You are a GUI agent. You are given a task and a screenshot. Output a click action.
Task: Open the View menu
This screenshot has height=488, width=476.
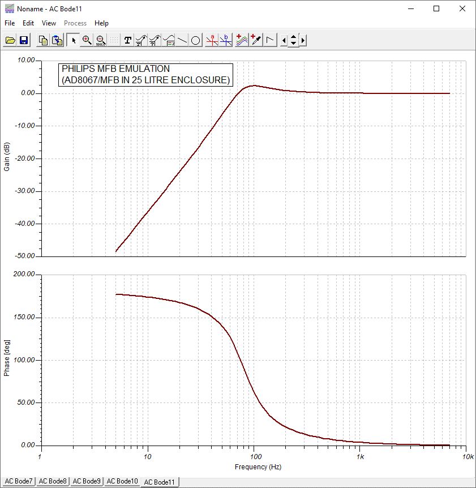point(49,23)
